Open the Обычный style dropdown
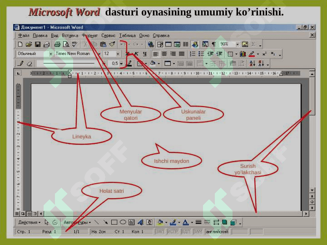 pyautogui.click(x=51, y=54)
